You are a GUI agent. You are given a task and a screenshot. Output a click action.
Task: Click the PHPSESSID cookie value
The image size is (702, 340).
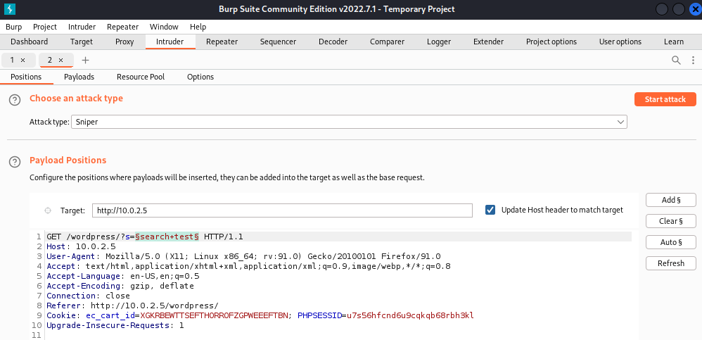coord(410,315)
